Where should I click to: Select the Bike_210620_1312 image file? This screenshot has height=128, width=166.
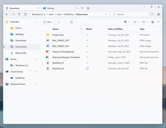[x=103, y=46]
